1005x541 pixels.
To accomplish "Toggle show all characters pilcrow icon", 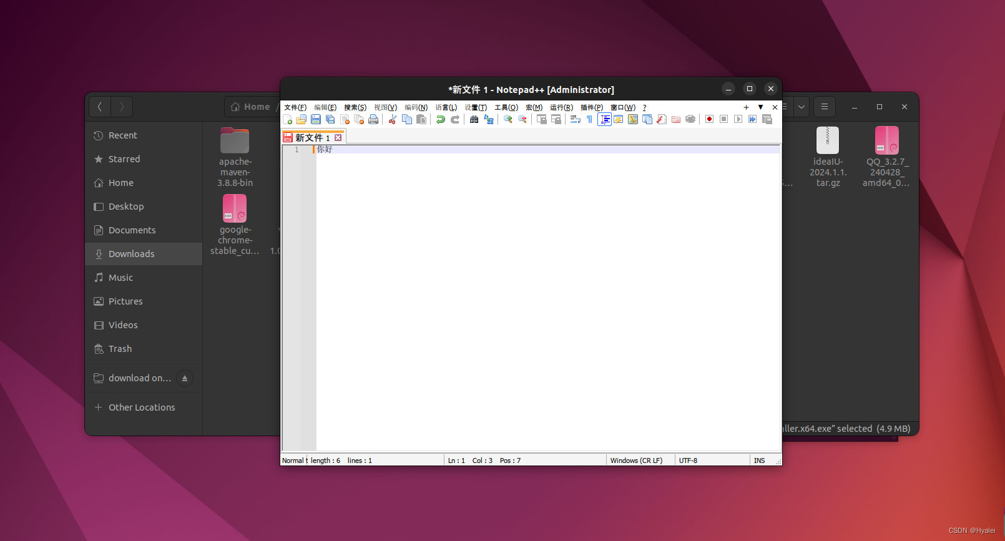I will point(589,119).
